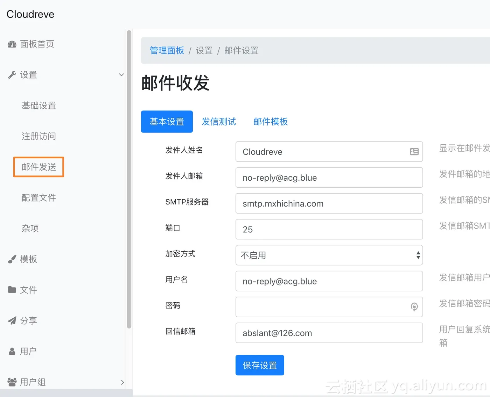This screenshot has width=490, height=397.
Task: Click the group icon for 用户组
Action: (x=12, y=382)
